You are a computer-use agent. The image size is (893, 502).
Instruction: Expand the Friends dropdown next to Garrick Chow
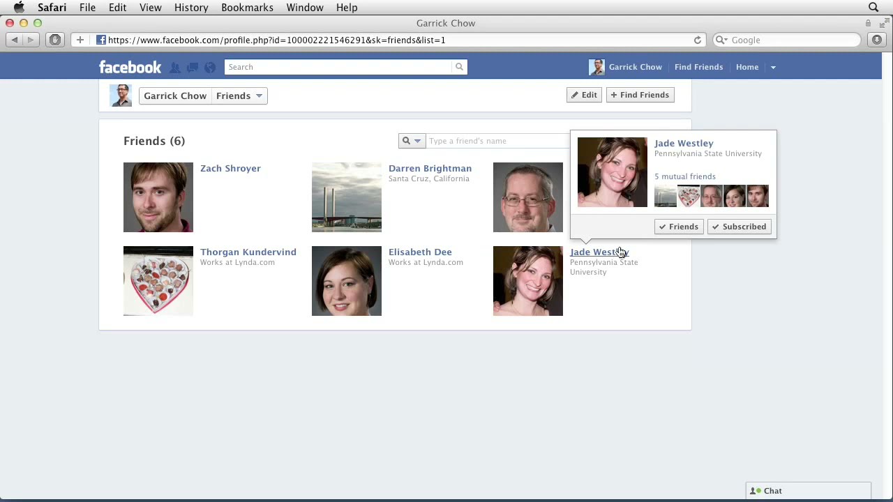click(239, 96)
